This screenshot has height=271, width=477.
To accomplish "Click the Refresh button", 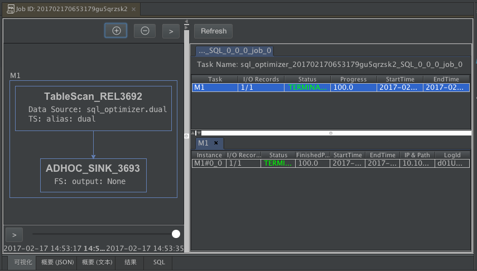I will point(213,31).
